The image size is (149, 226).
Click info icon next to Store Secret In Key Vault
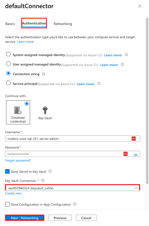[50, 171]
